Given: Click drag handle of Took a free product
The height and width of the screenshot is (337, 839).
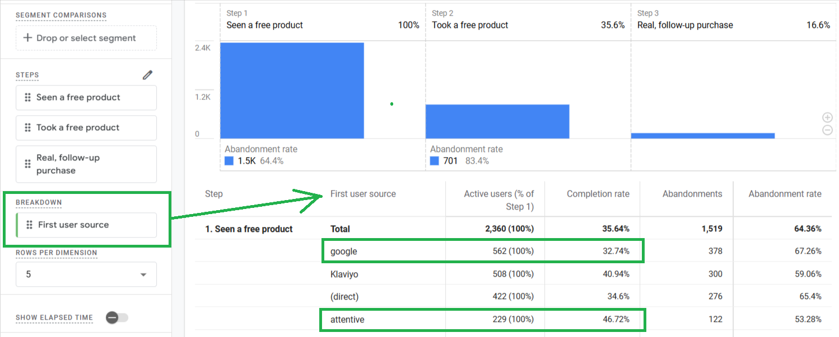Looking at the screenshot, I should pos(27,127).
